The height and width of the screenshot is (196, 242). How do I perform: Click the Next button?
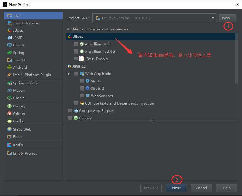[176, 188]
